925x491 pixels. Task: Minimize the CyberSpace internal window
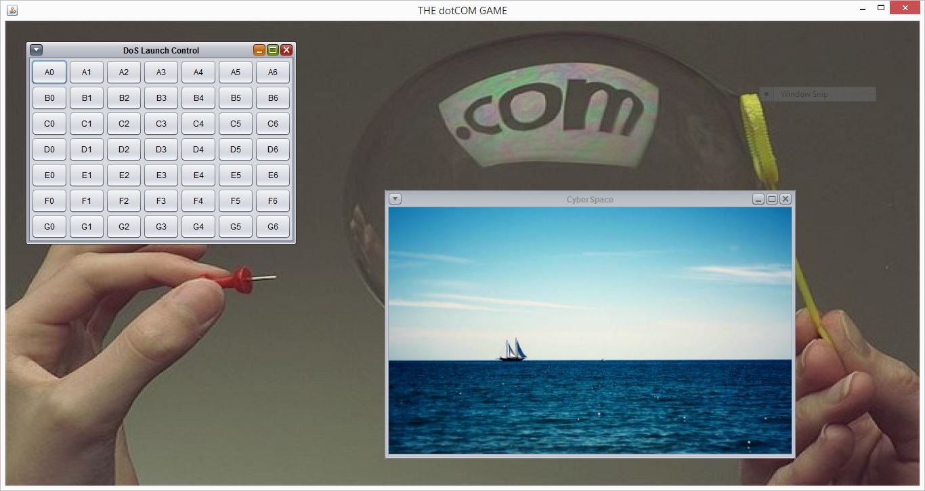758,199
